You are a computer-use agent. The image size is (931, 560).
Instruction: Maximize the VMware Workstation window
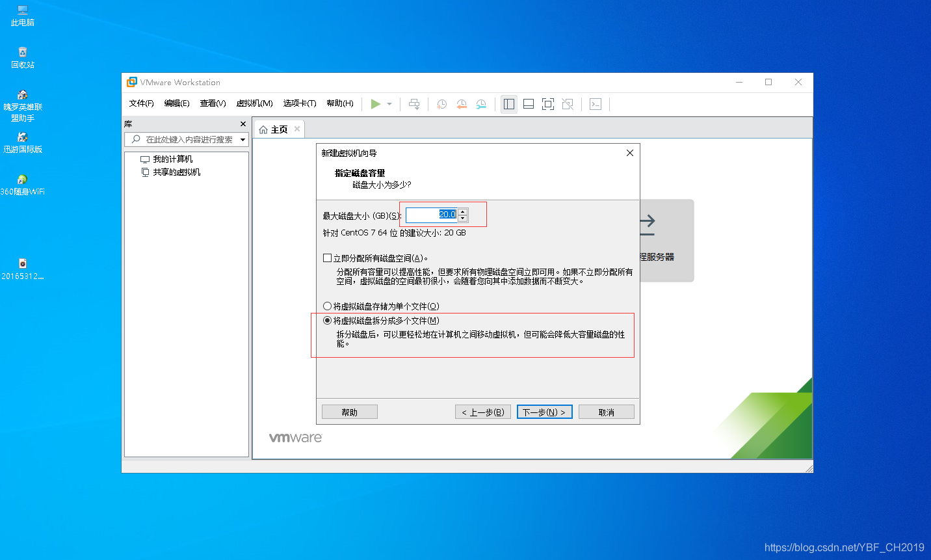(x=768, y=82)
